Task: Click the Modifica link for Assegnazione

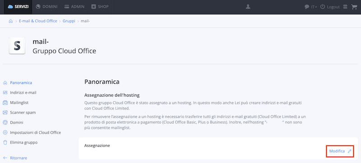Action: click(x=337, y=151)
